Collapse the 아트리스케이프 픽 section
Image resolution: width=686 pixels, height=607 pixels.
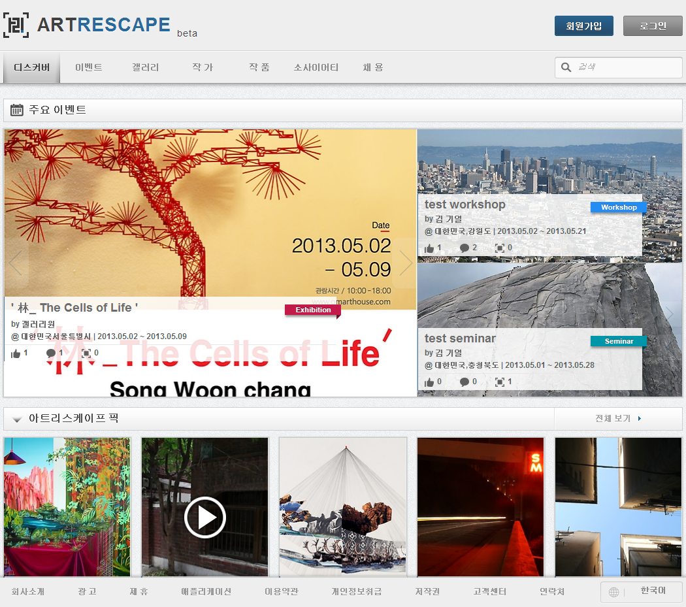pyautogui.click(x=17, y=419)
